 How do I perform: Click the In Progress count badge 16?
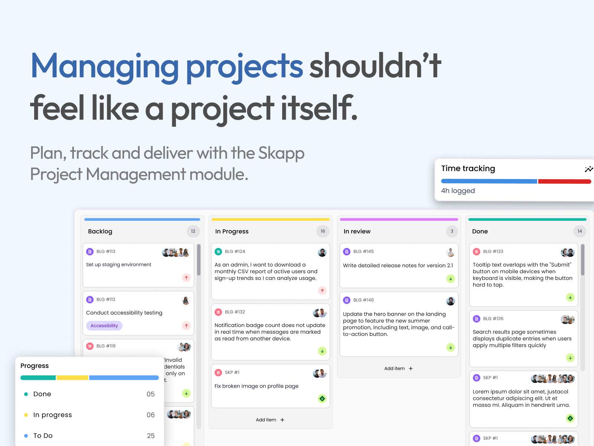(323, 231)
